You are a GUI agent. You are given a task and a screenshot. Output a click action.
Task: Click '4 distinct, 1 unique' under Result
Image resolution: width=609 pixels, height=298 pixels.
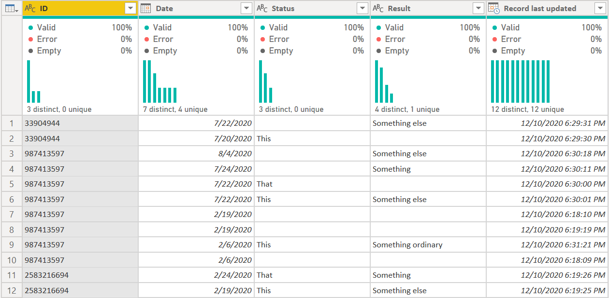point(407,109)
